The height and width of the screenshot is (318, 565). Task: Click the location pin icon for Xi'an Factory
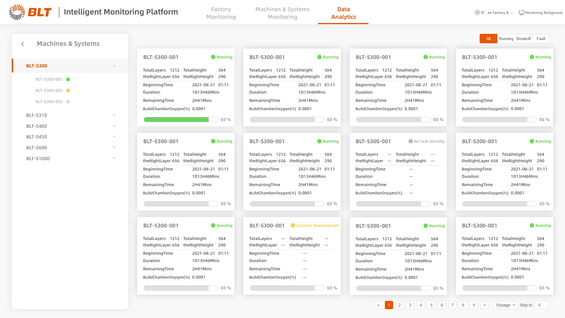[477, 13]
